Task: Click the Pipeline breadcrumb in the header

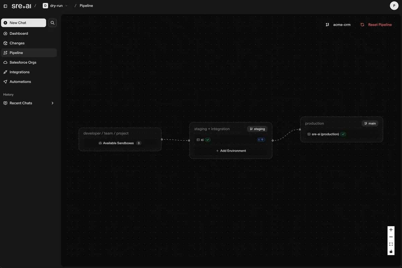Action: 86,6
